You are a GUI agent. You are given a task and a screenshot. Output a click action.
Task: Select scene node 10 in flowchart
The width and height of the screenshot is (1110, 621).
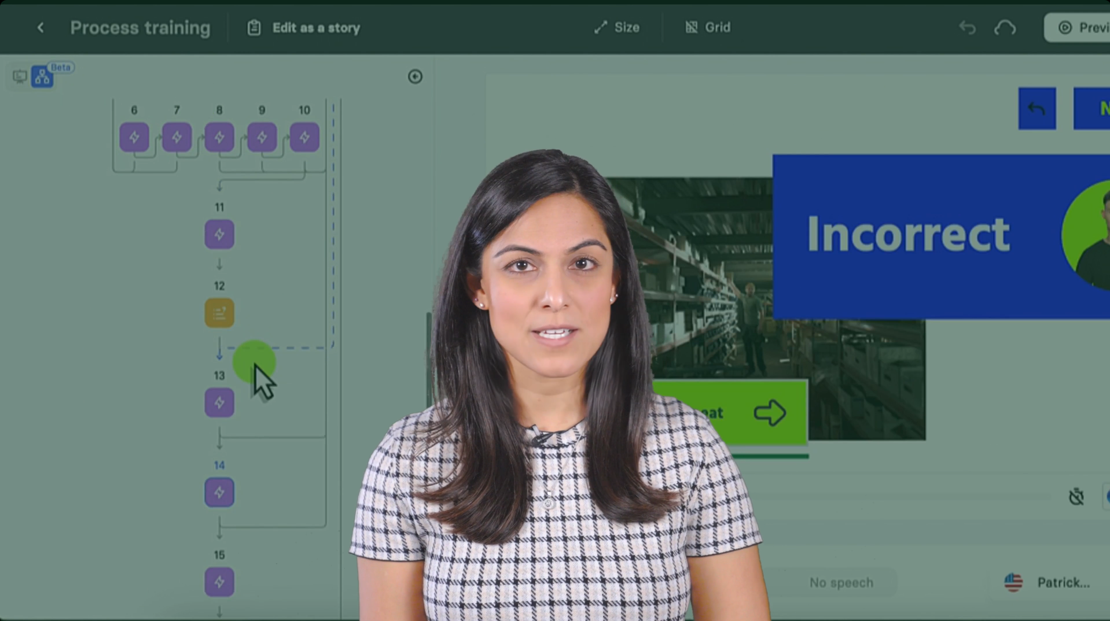(x=304, y=137)
